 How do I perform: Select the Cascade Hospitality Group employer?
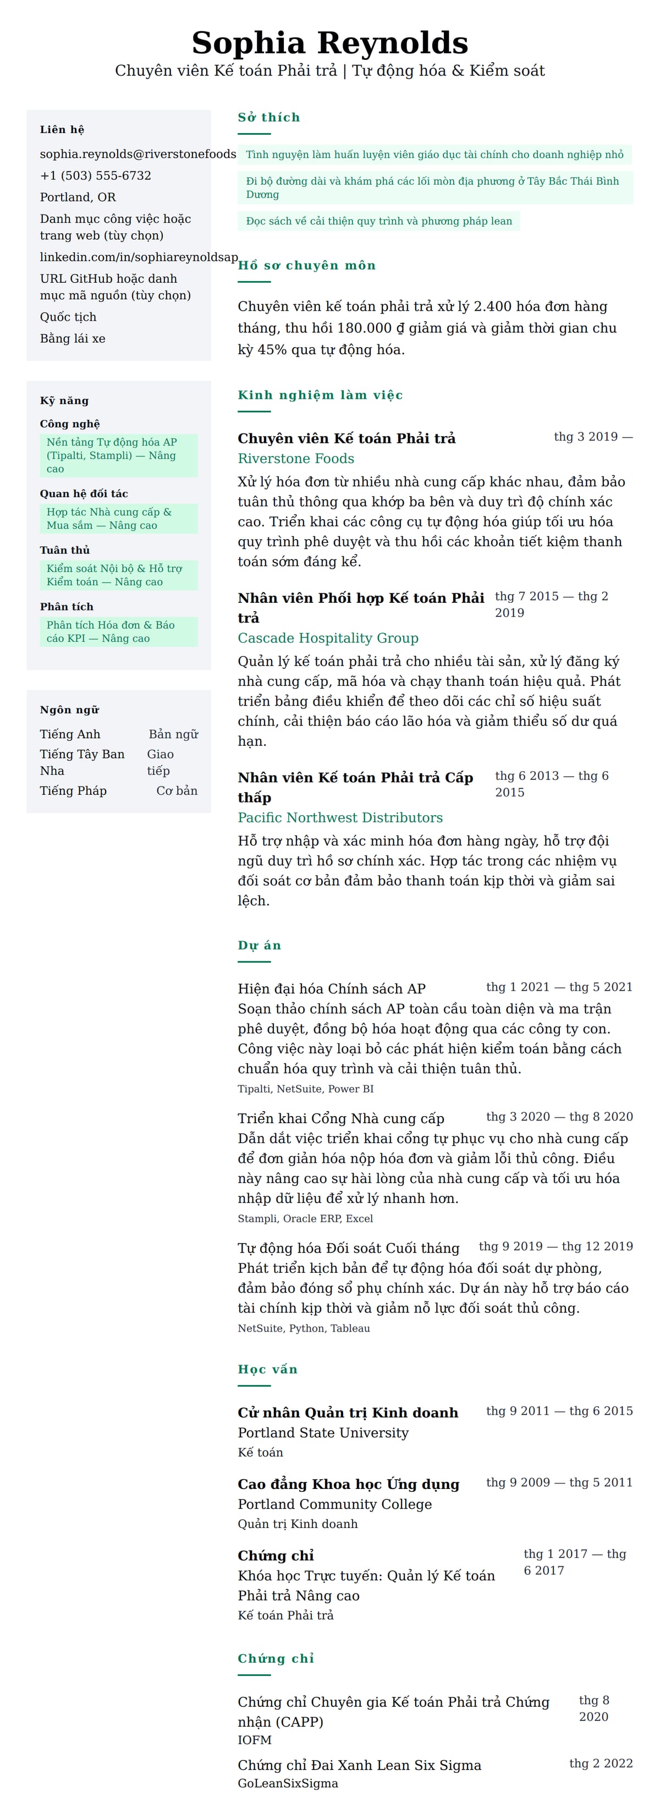(328, 639)
